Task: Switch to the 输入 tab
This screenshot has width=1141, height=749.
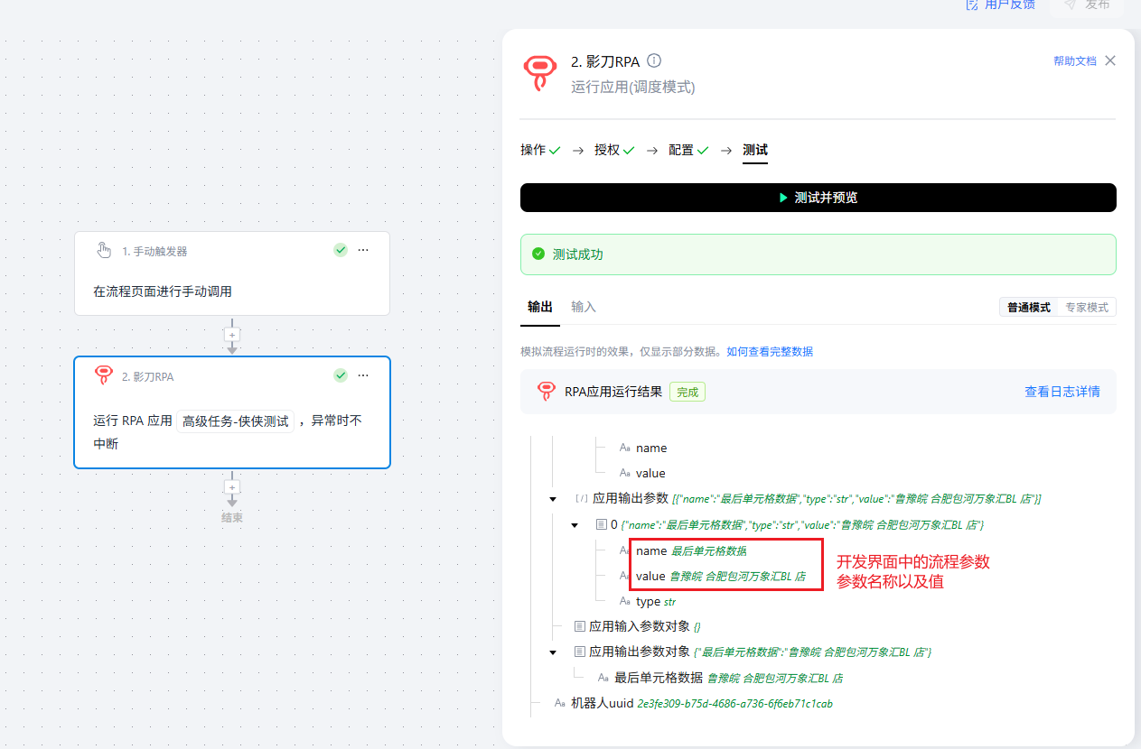Action: (x=584, y=307)
